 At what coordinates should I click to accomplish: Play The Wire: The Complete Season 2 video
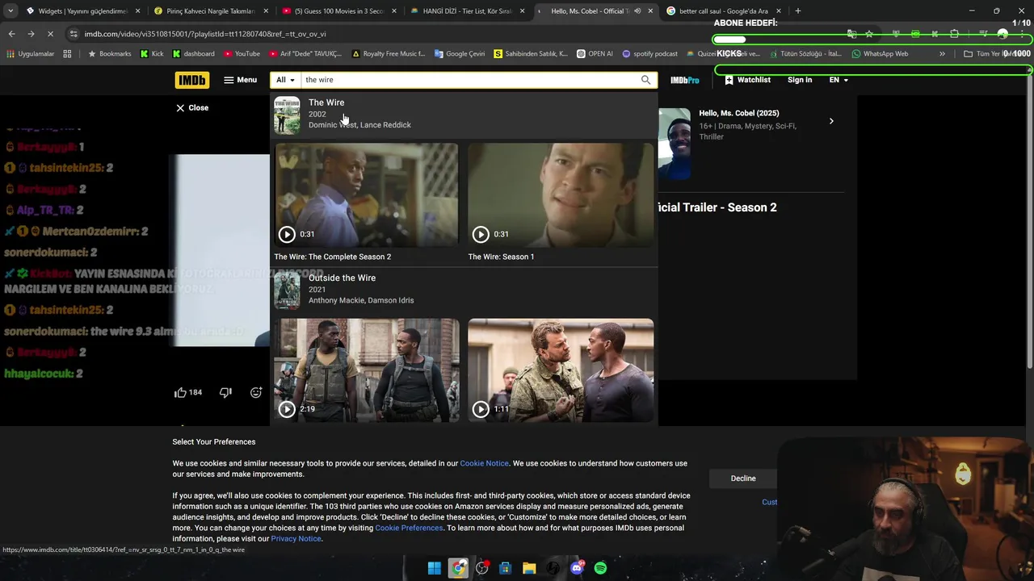pos(366,195)
